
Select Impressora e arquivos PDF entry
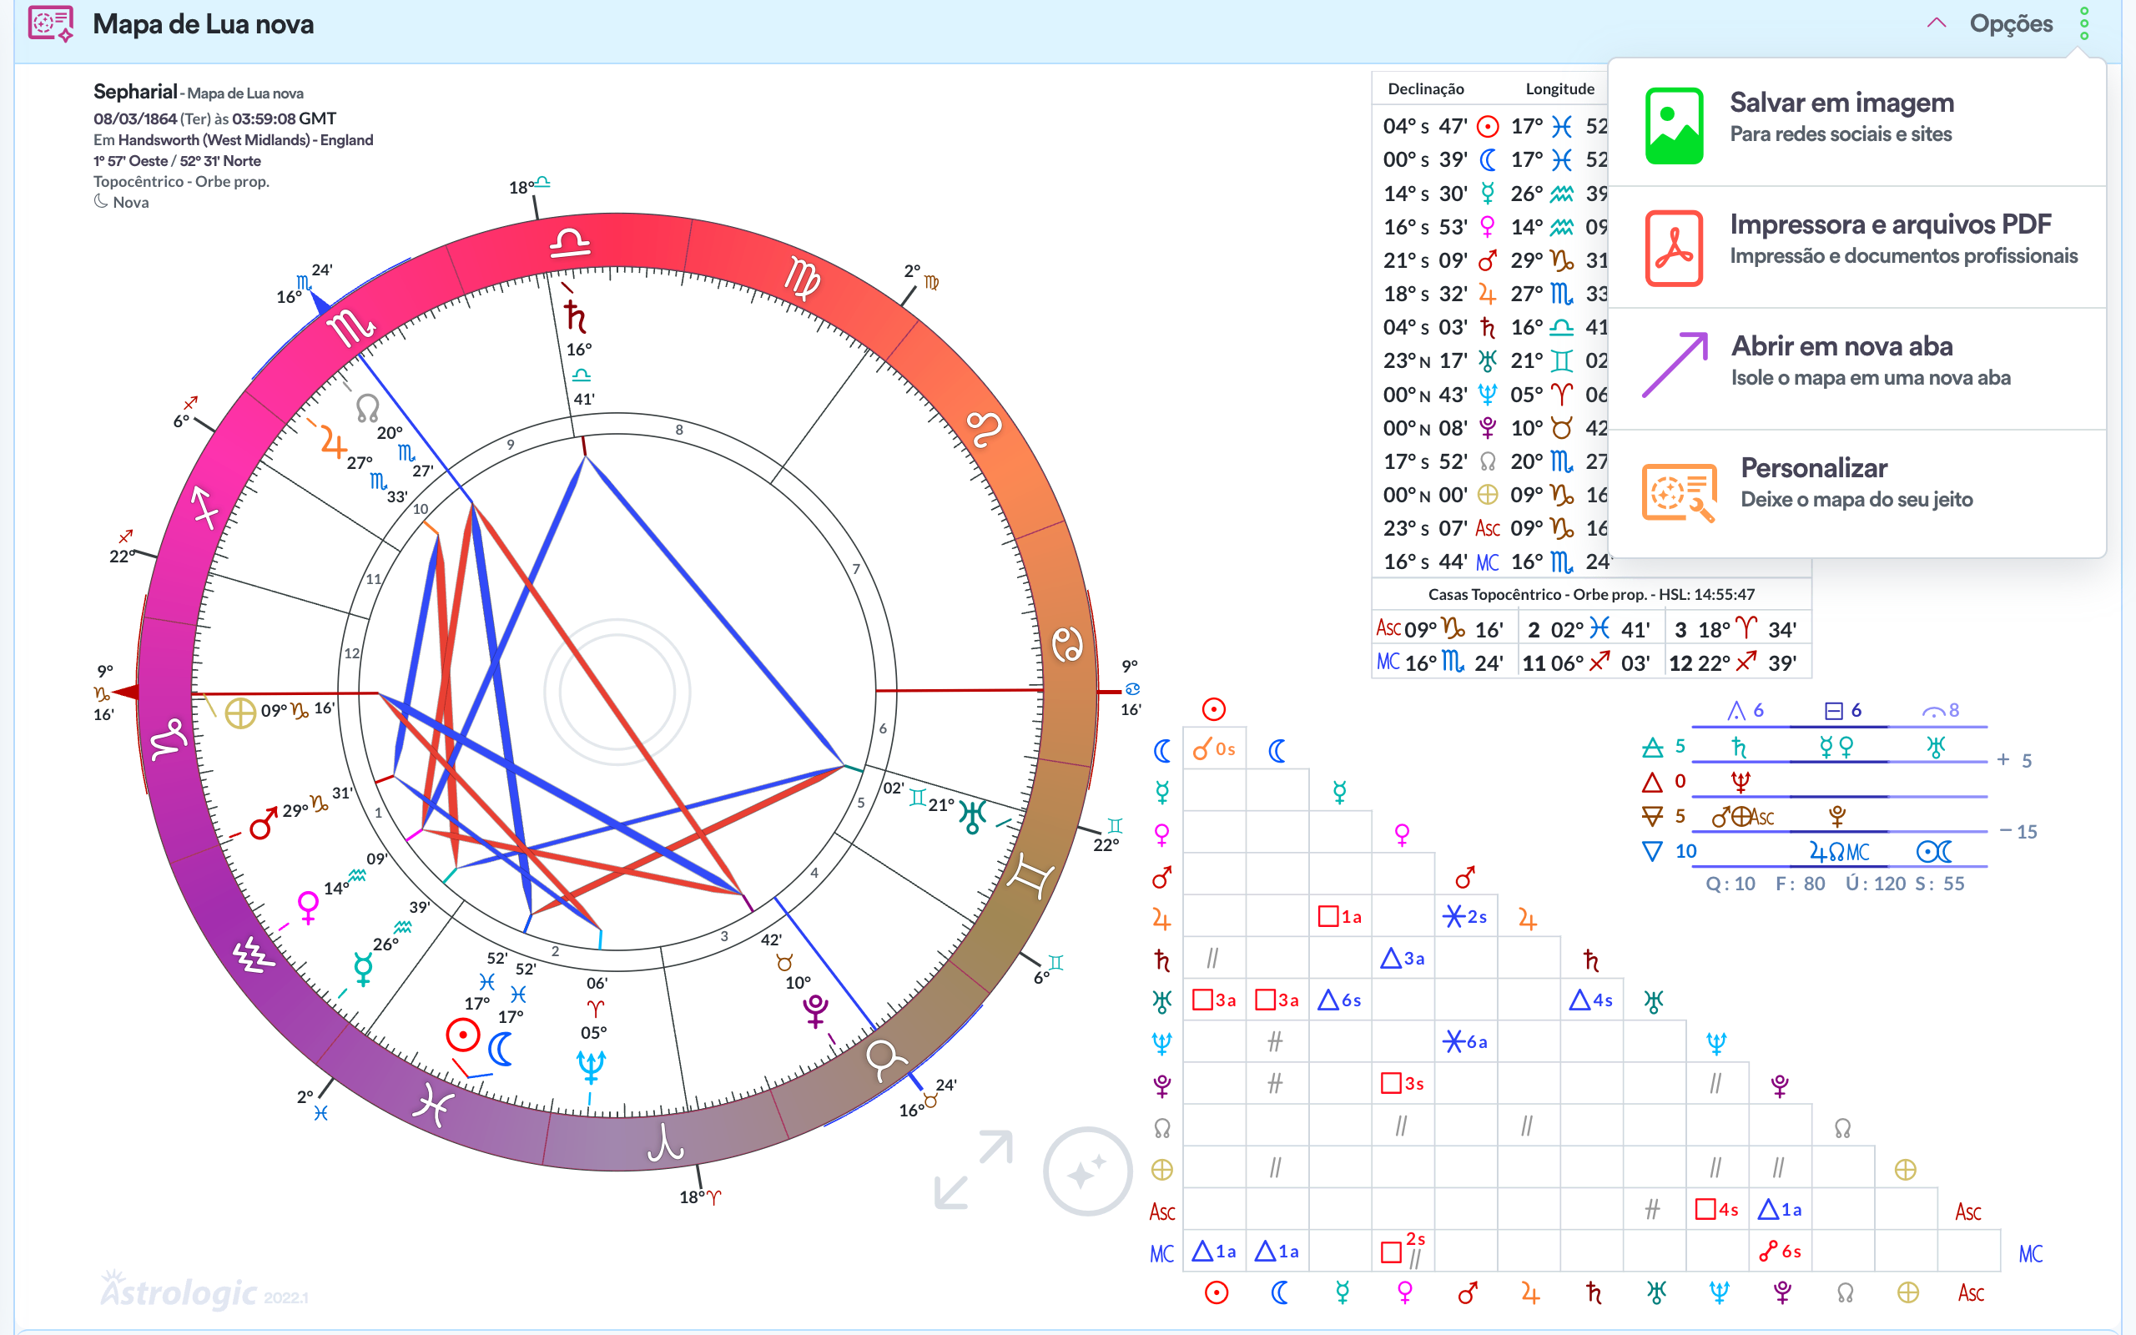1890,224
